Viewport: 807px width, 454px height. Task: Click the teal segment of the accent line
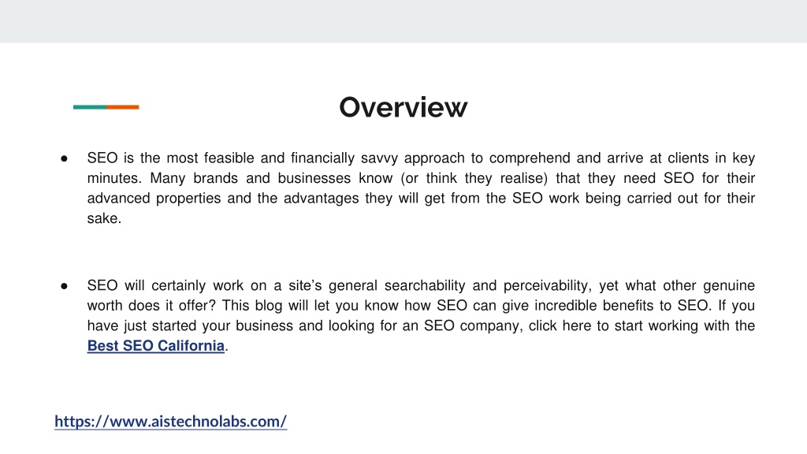tap(90, 107)
